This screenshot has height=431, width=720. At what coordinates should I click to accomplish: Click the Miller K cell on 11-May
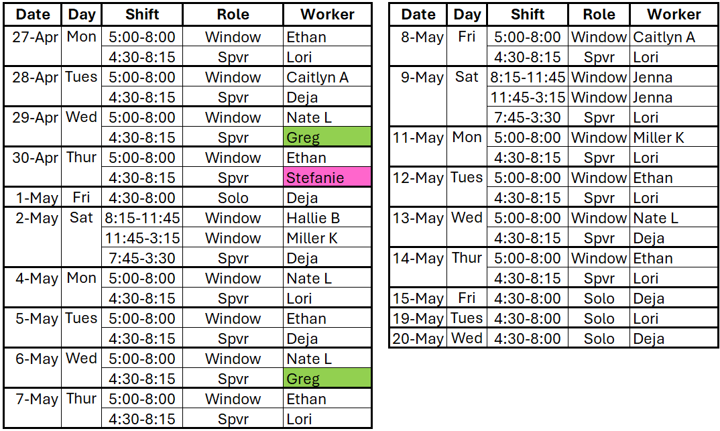coord(674,137)
